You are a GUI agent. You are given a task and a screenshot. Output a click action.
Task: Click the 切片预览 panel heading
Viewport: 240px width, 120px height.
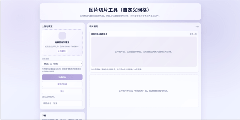click(x=94, y=26)
